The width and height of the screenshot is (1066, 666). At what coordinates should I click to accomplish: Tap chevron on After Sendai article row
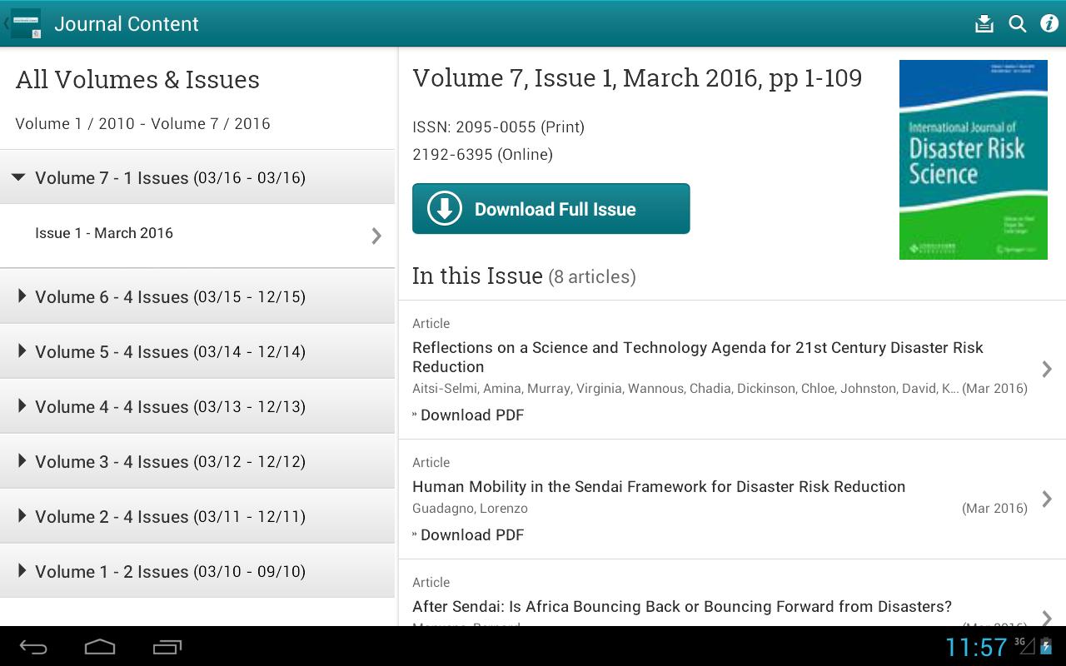(x=1048, y=618)
